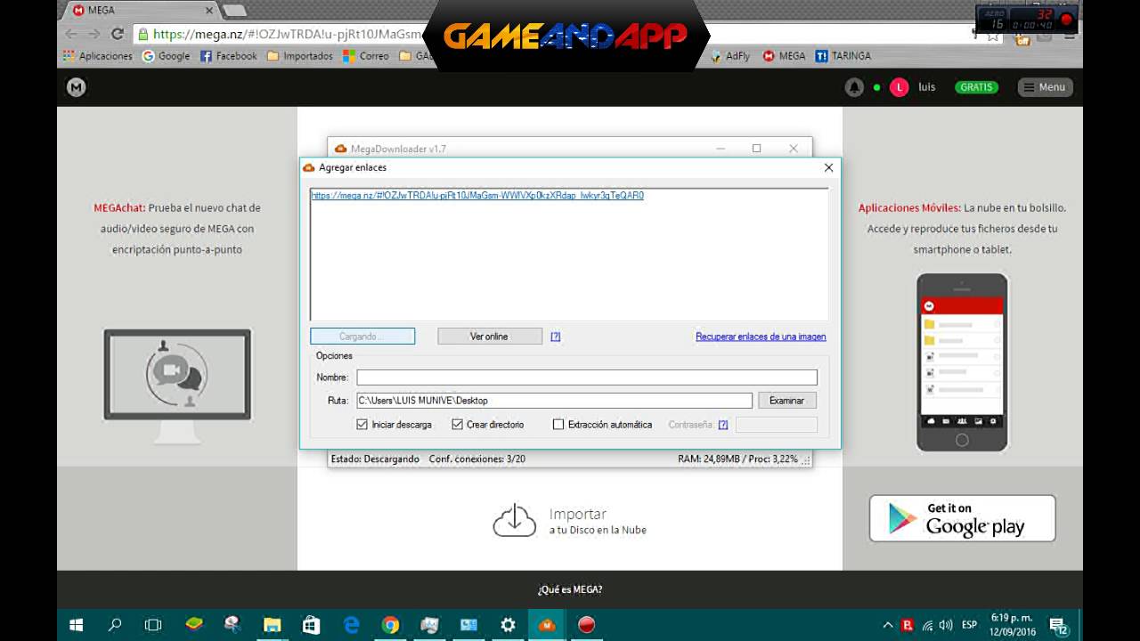Click Estado: Descargando status text
The width and height of the screenshot is (1140, 641).
point(374,458)
